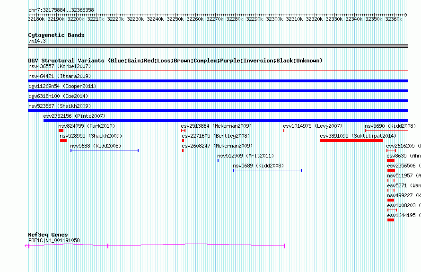Select the esv5271 variant label
The width and height of the screenshot is (421, 272).
404,185
